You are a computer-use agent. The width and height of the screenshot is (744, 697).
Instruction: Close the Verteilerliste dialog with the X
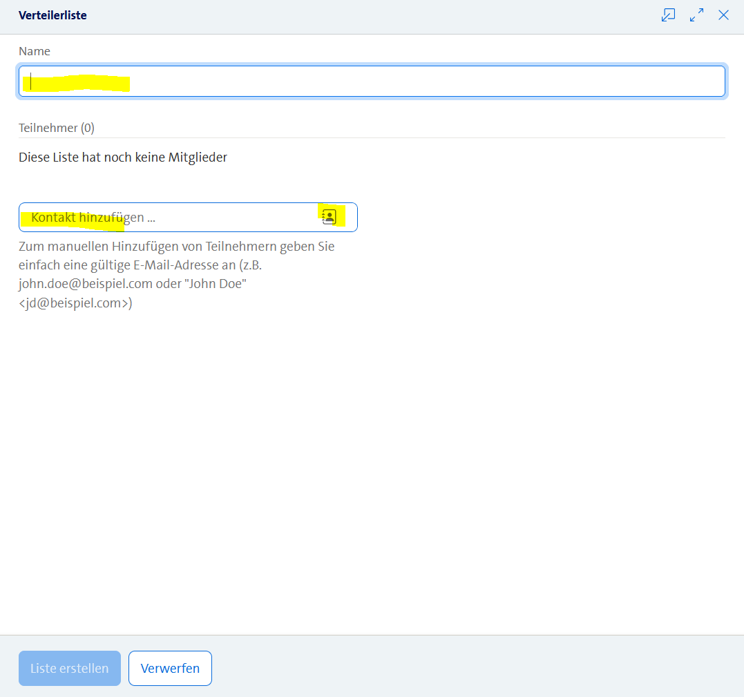tap(723, 15)
